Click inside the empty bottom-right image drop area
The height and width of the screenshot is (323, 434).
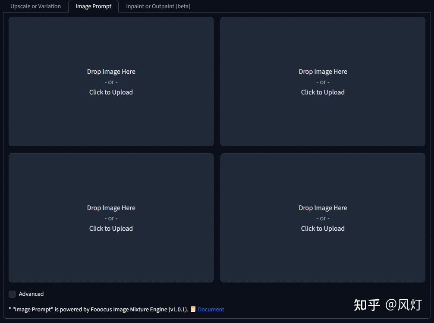click(323, 259)
